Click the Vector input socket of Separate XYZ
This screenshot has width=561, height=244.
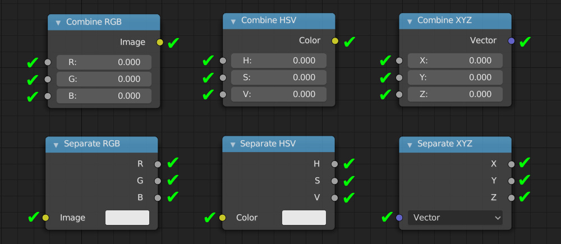[x=399, y=218]
